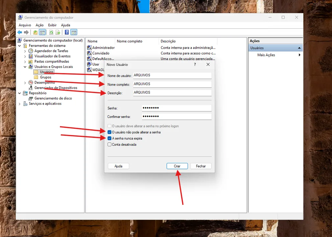Collapse the Repositório tree node
Image resolution: width=332 pixels, height=237 pixels.
pyautogui.click(x=19, y=93)
